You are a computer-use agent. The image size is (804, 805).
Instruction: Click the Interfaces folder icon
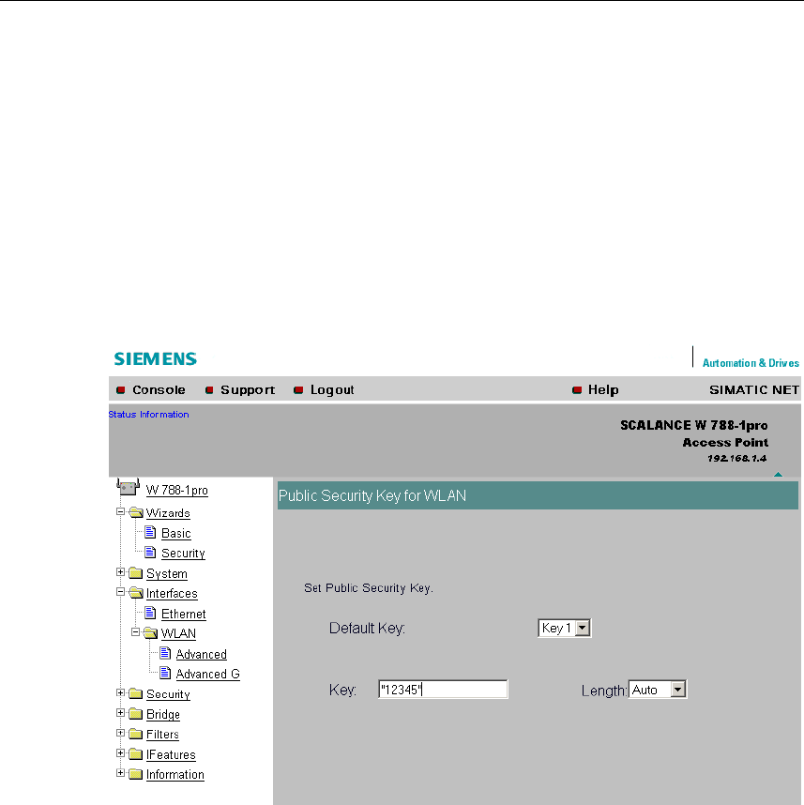tap(135, 592)
